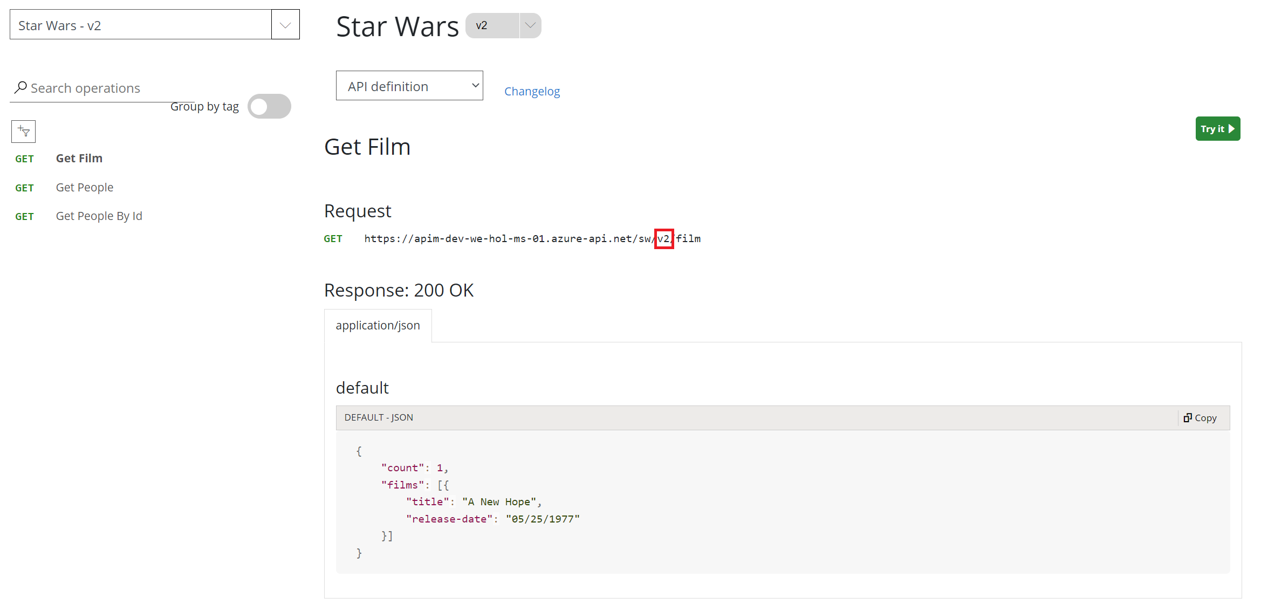Click the "release-date" key in the JSON
The image size is (1261, 605).
point(449,519)
